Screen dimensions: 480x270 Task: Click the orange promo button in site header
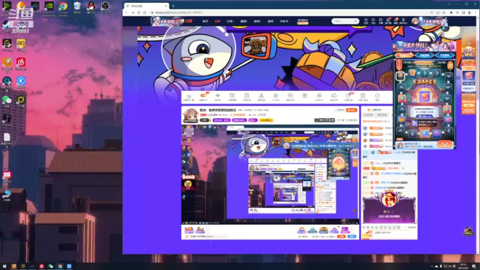point(303,23)
